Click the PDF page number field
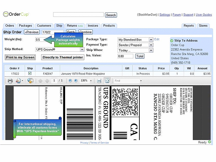This screenshot has height=162, width=216. [x=54, y=81]
